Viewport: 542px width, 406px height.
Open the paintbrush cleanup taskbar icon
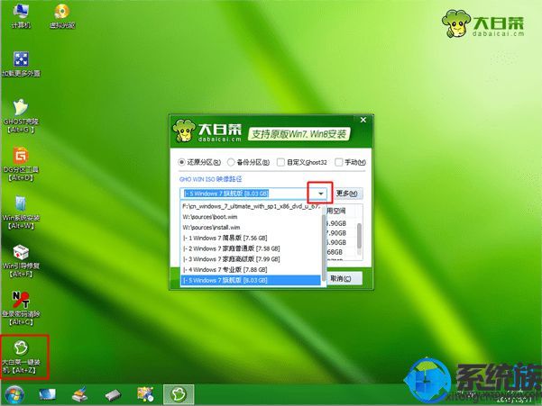[x=80, y=394]
